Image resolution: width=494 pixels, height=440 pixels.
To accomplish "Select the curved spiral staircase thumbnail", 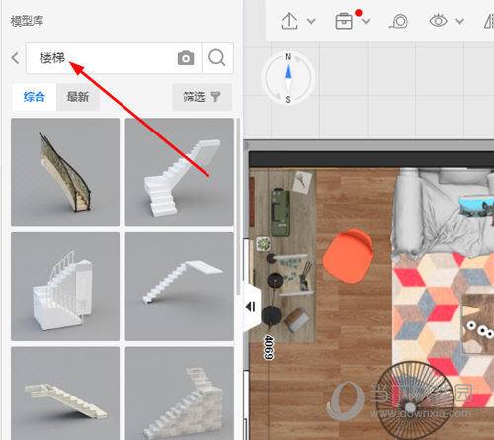I will tap(65, 172).
